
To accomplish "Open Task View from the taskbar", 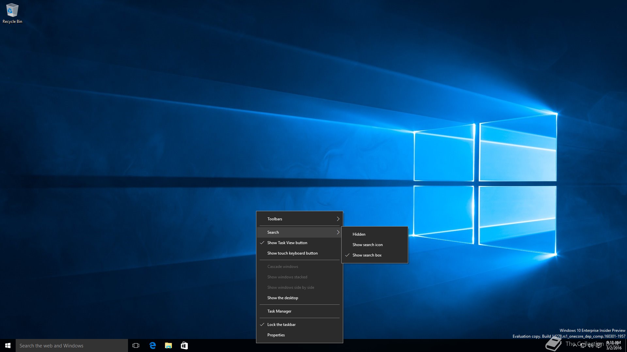I will 136,345.
